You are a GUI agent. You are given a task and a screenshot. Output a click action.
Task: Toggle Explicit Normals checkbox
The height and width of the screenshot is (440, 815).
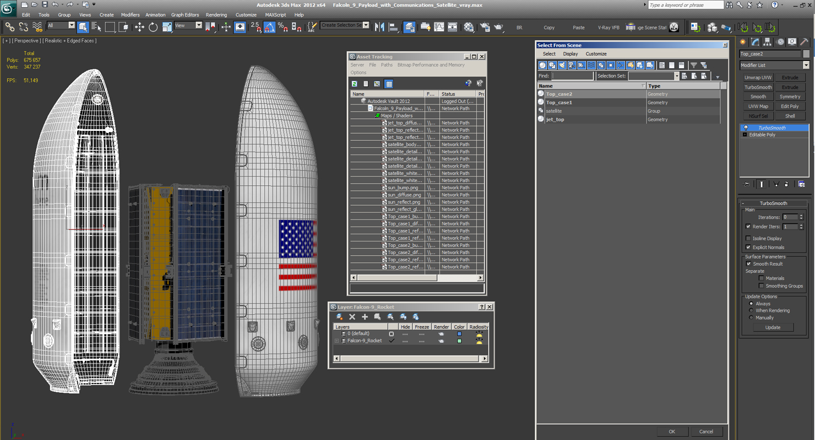tap(748, 248)
